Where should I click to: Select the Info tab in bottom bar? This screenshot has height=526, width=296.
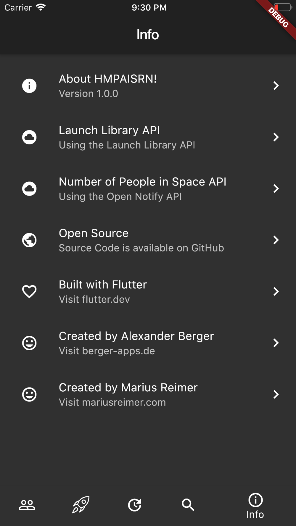(255, 506)
